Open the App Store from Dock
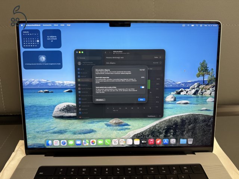 click(x=166, y=142)
